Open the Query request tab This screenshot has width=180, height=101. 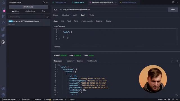pos(56,15)
